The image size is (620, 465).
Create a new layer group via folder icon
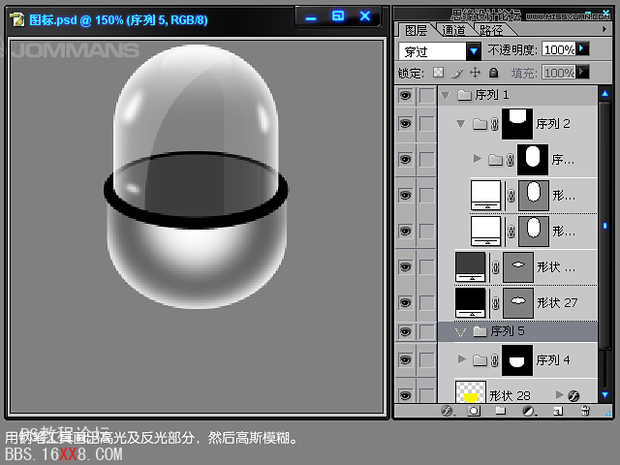501,411
